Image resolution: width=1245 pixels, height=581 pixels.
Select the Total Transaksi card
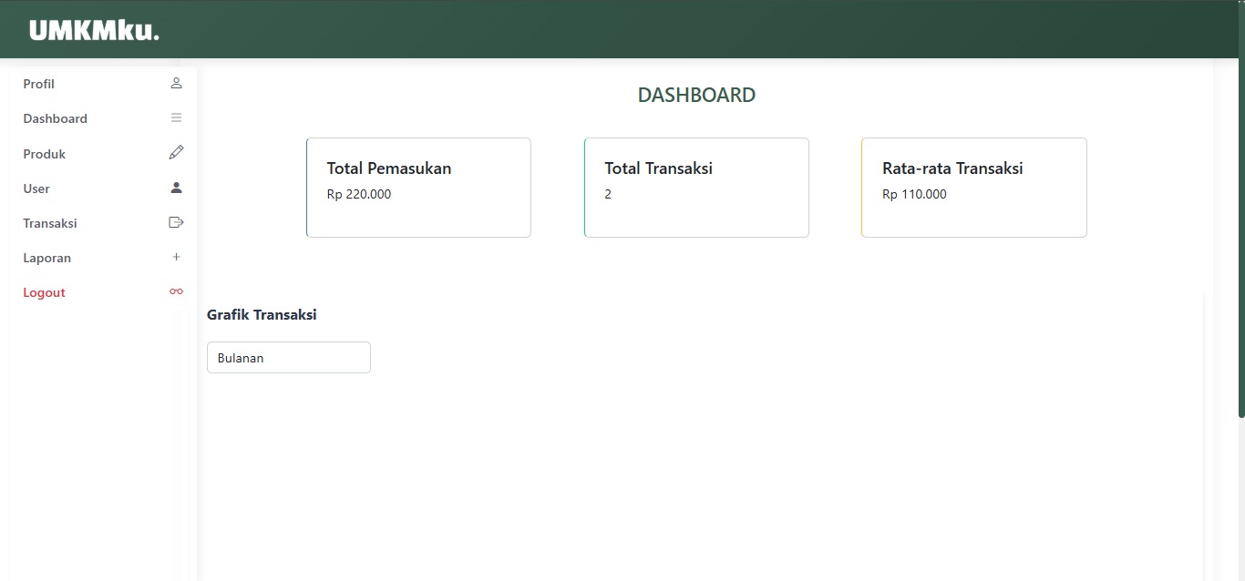point(696,188)
